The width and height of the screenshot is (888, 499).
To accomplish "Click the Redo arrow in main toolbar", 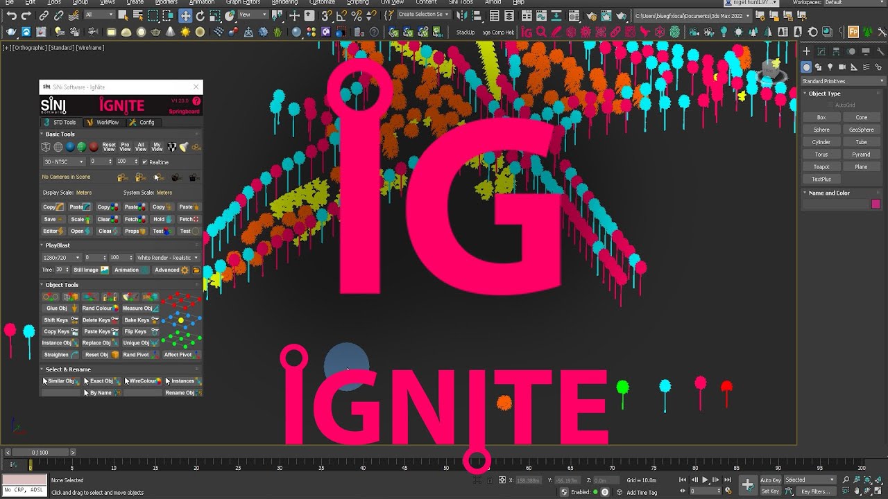I will click(26, 15).
